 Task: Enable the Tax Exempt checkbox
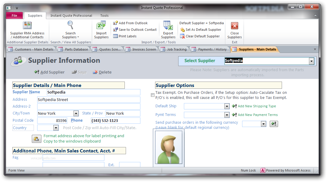[x=153, y=95]
